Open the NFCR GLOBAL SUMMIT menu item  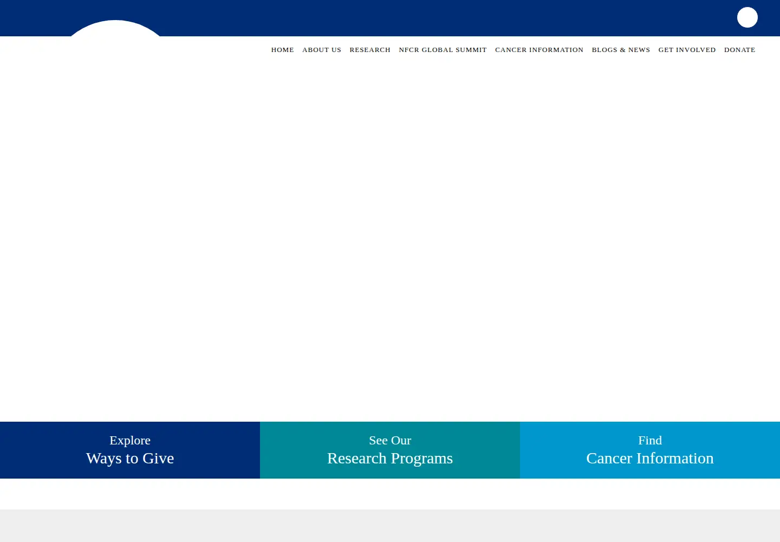point(443,50)
